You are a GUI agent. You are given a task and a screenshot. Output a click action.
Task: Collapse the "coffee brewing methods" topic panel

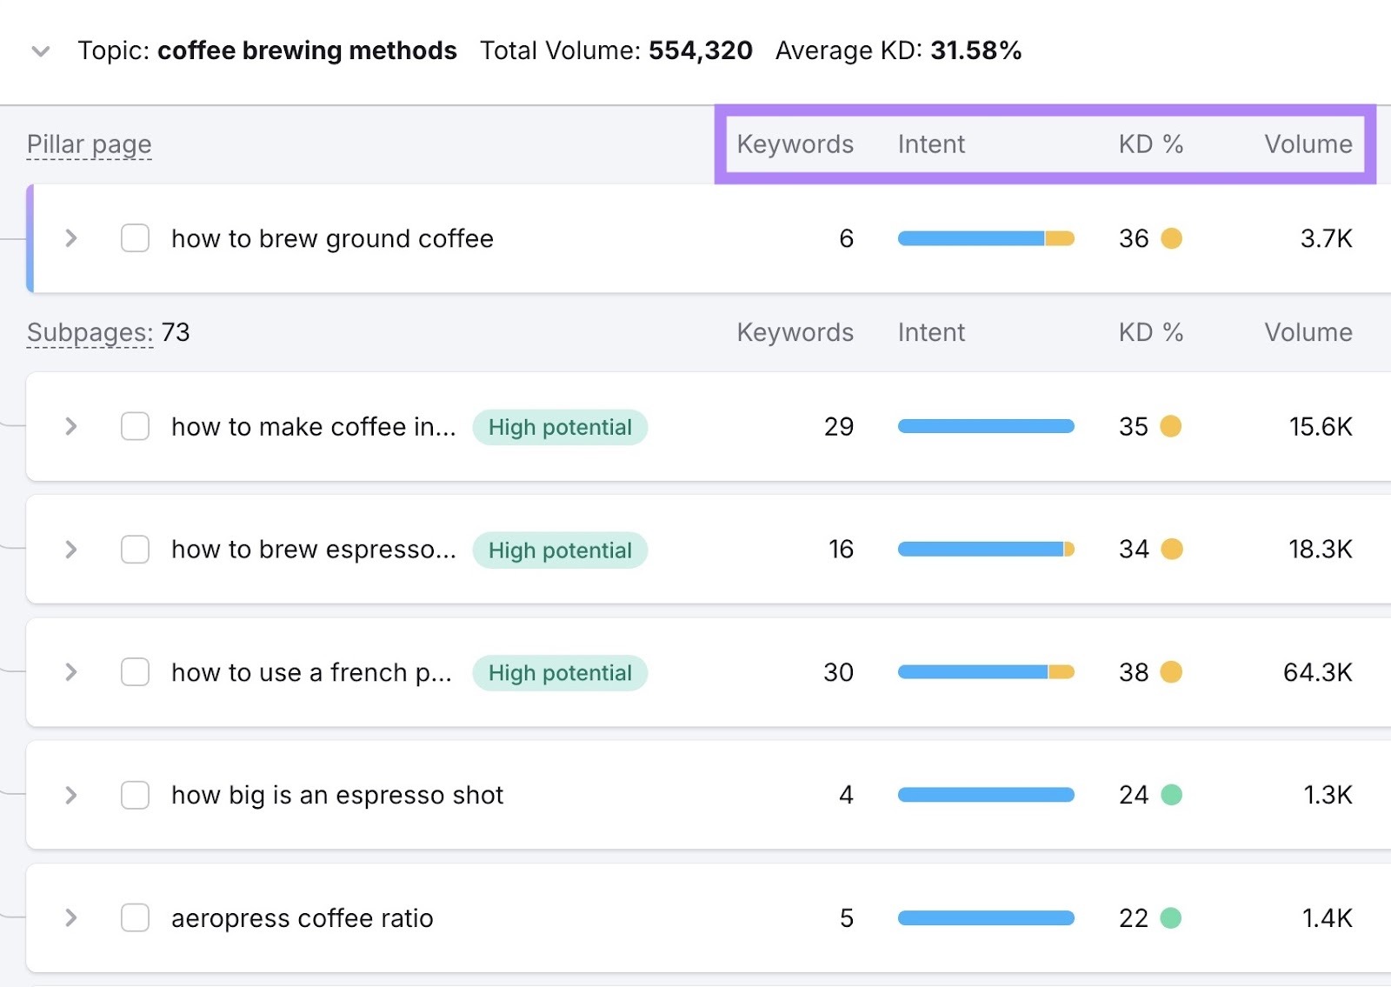tap(40, 51)
